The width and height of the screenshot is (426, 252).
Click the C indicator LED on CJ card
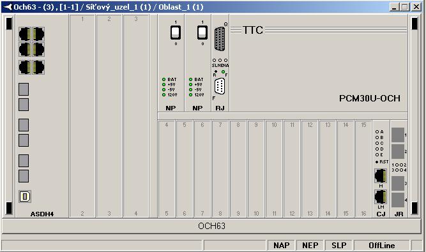pyautogui.click(x=377, y=143)
